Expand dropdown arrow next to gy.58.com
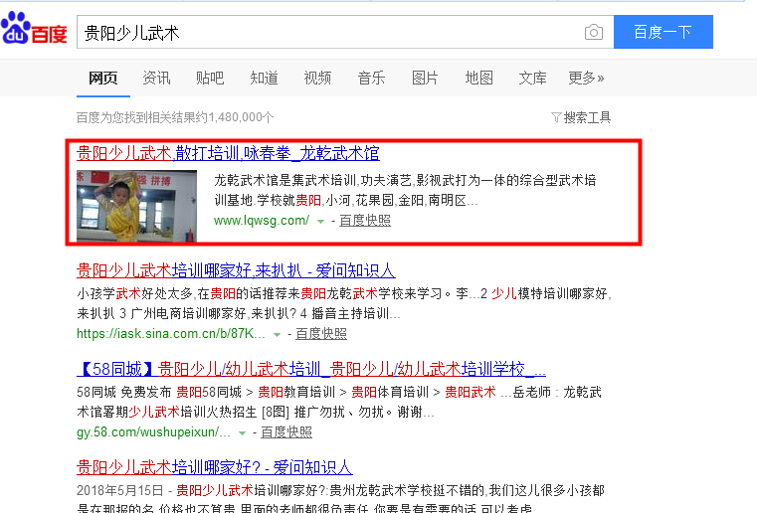The image size is (757, 513). pos(242,433)
